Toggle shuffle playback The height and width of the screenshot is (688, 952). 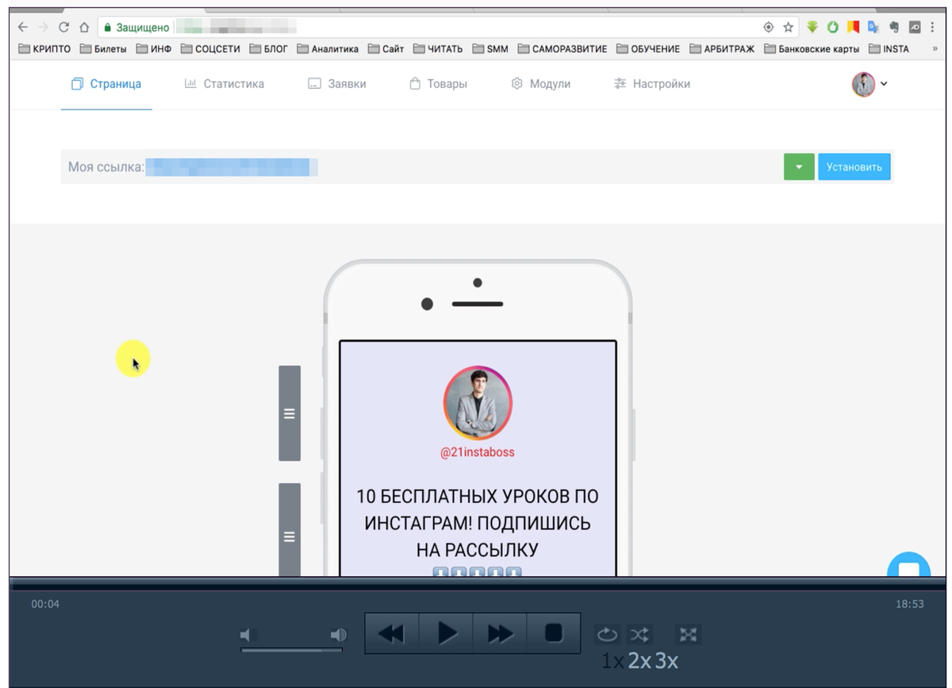[x=639, y=634]
